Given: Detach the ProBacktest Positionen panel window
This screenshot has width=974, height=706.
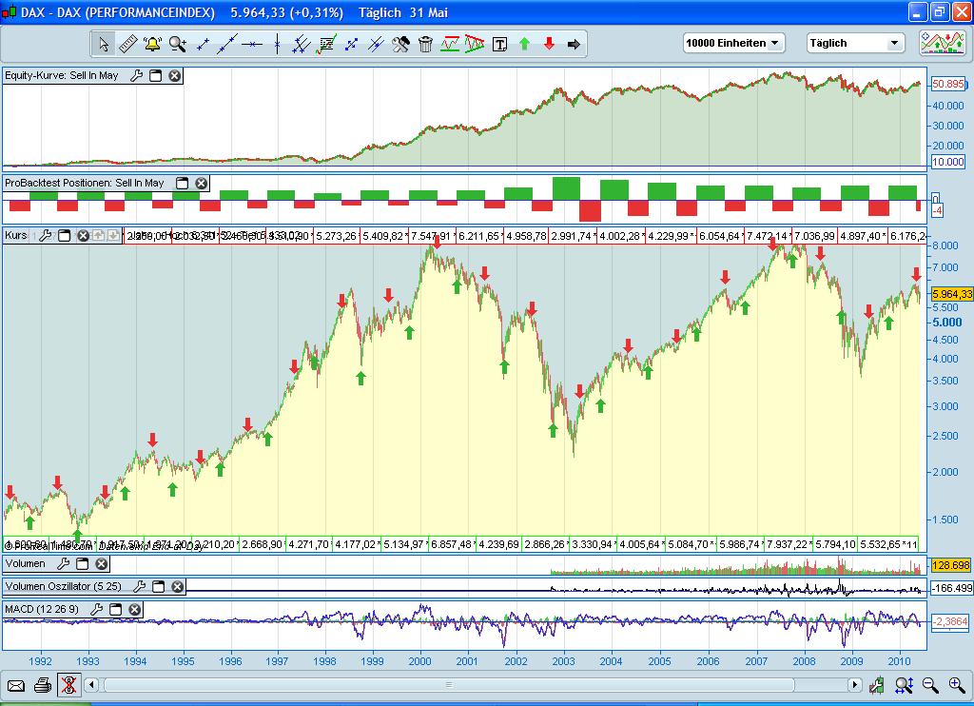Looking at the screenshot, I should coord(182,184).
